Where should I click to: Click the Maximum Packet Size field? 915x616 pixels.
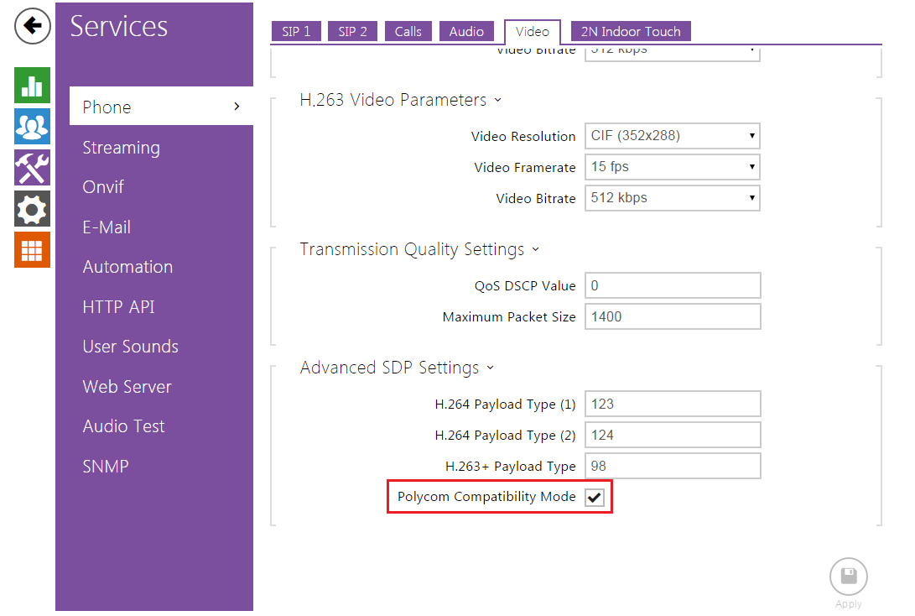click(672, 316)
